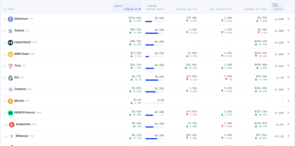Open the Cardano asset link
295x146 pixels.
point(20,89)
